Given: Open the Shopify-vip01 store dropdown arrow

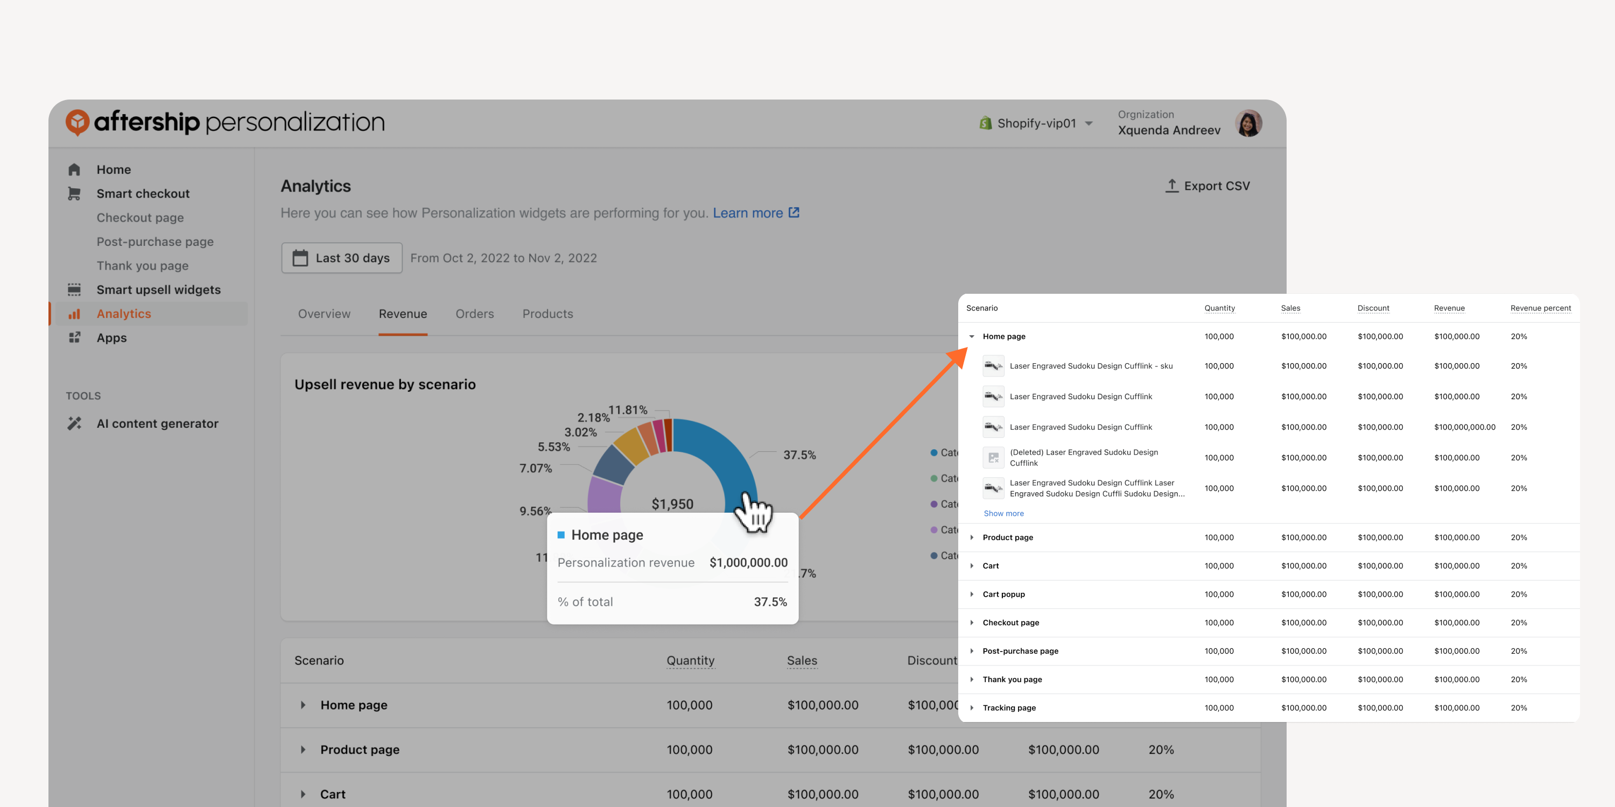Looking at the screenshot, I should pos(1089,123).
